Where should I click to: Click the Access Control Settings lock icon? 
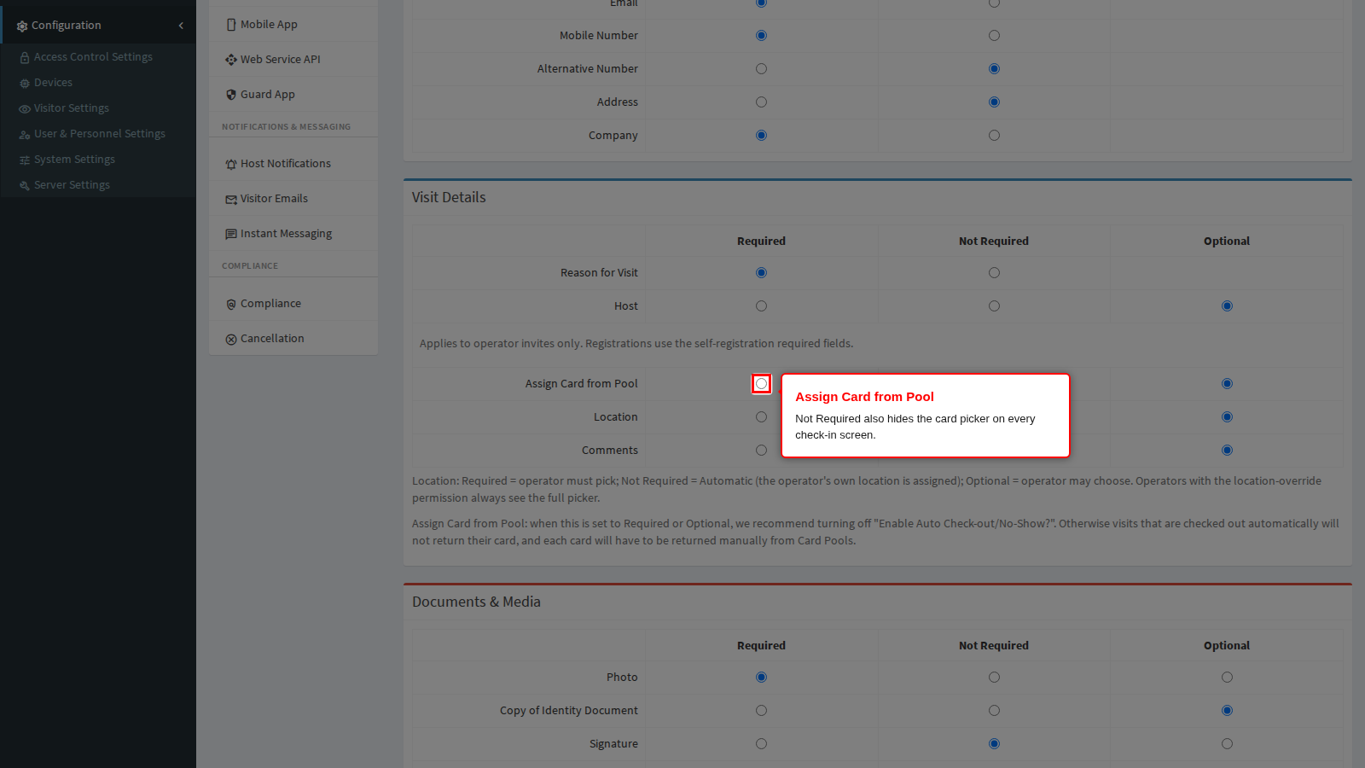[25, 58]
